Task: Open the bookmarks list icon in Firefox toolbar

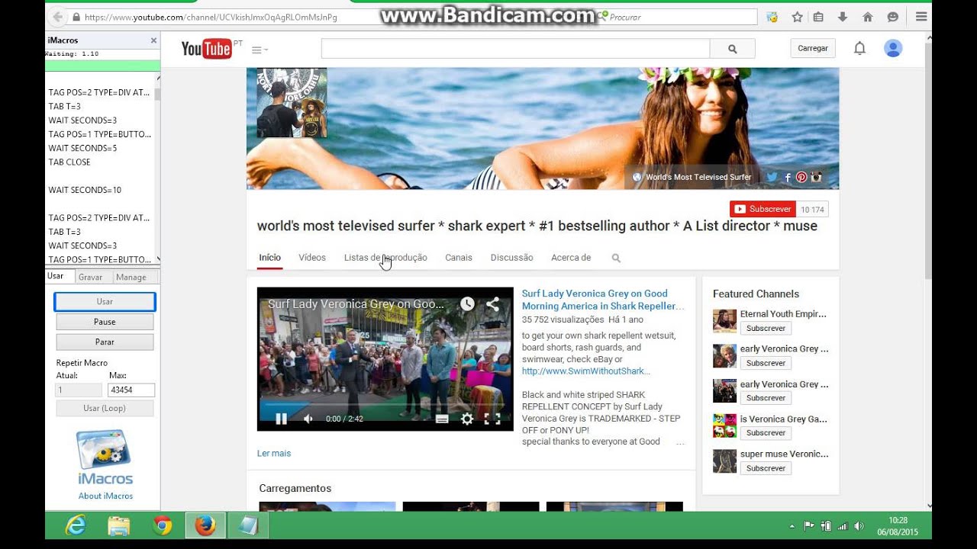Action: [x=818, y=17]
